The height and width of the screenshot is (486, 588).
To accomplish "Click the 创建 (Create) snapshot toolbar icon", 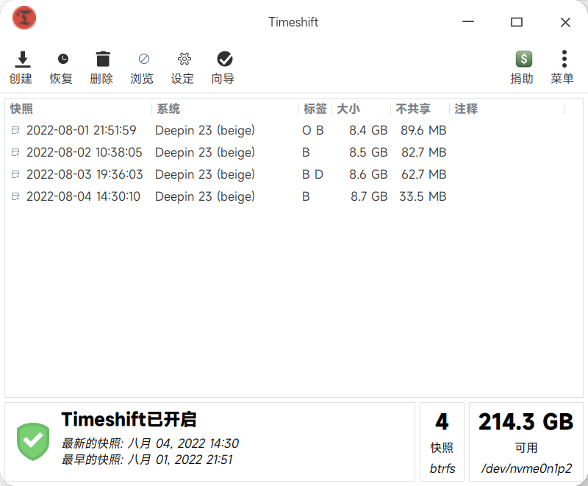I will point(23,60).
